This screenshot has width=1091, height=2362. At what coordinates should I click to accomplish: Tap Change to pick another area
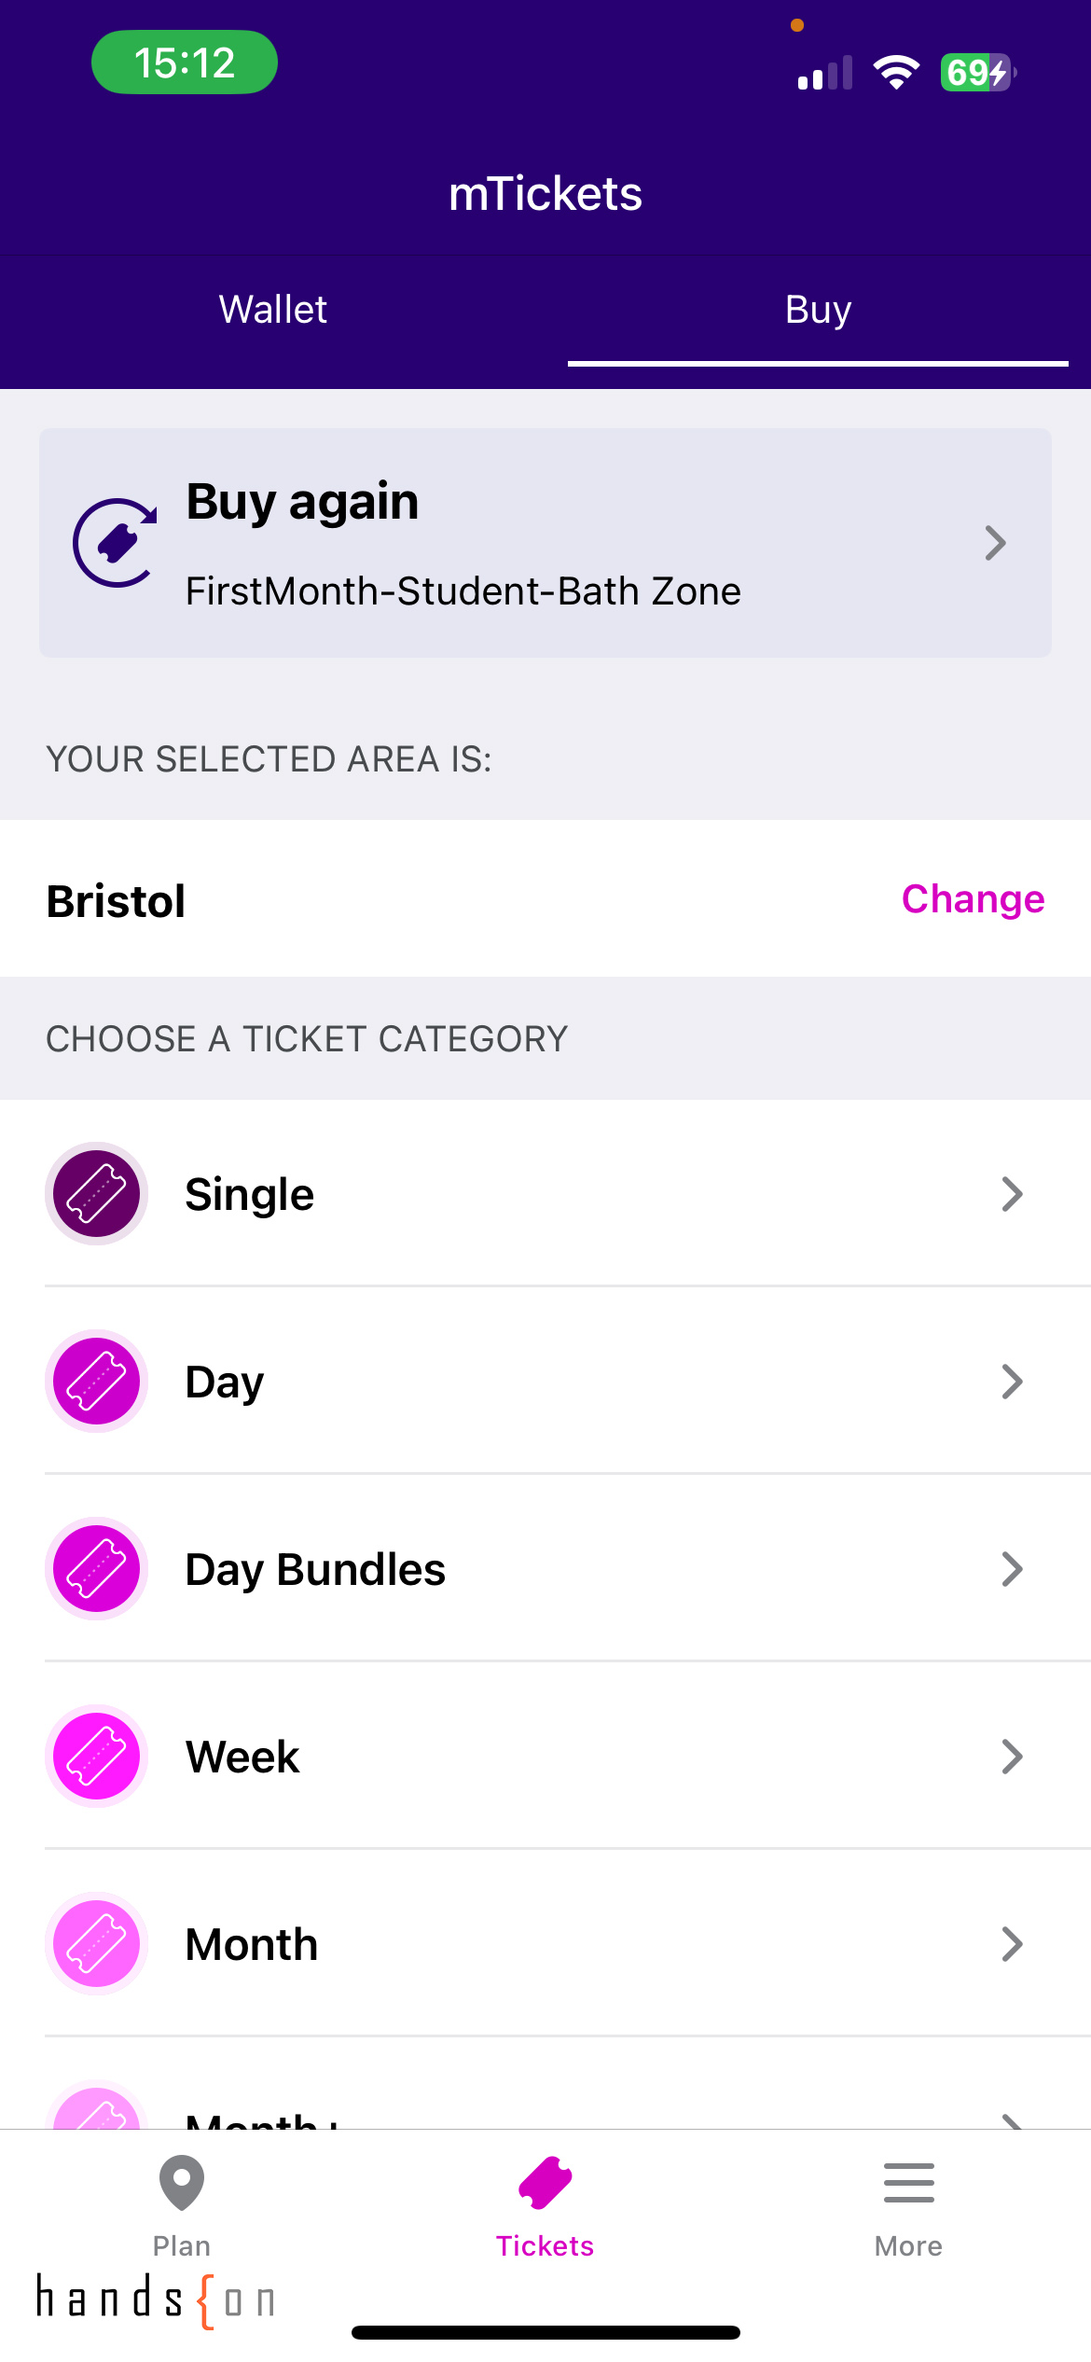973,899
